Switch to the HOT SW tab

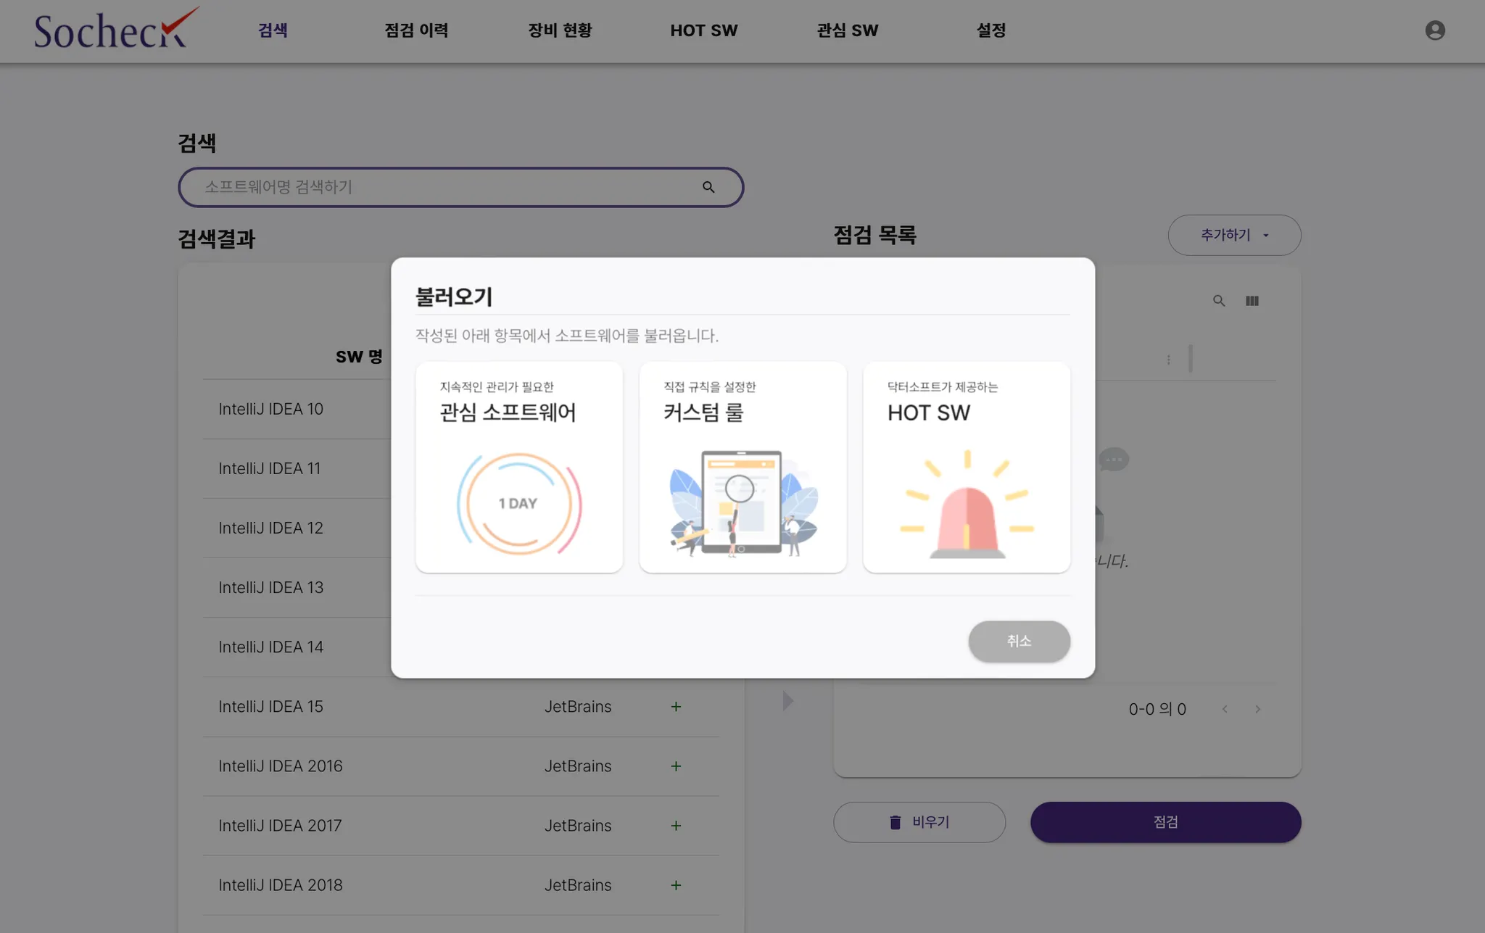coord(703,30)
